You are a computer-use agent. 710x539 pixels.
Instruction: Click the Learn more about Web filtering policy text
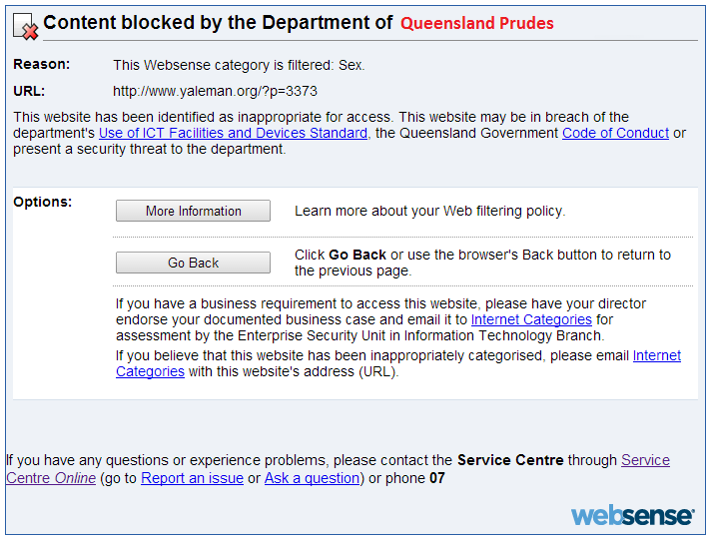[x=429, y=211]
